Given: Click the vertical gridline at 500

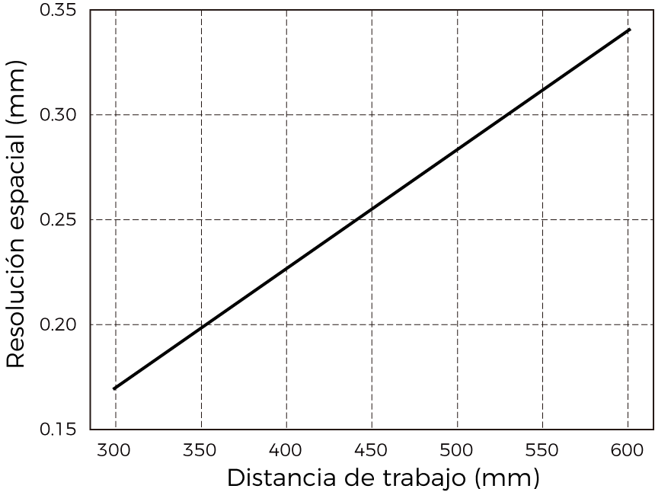Looking at the screenshot, I should tap(458, 228).
